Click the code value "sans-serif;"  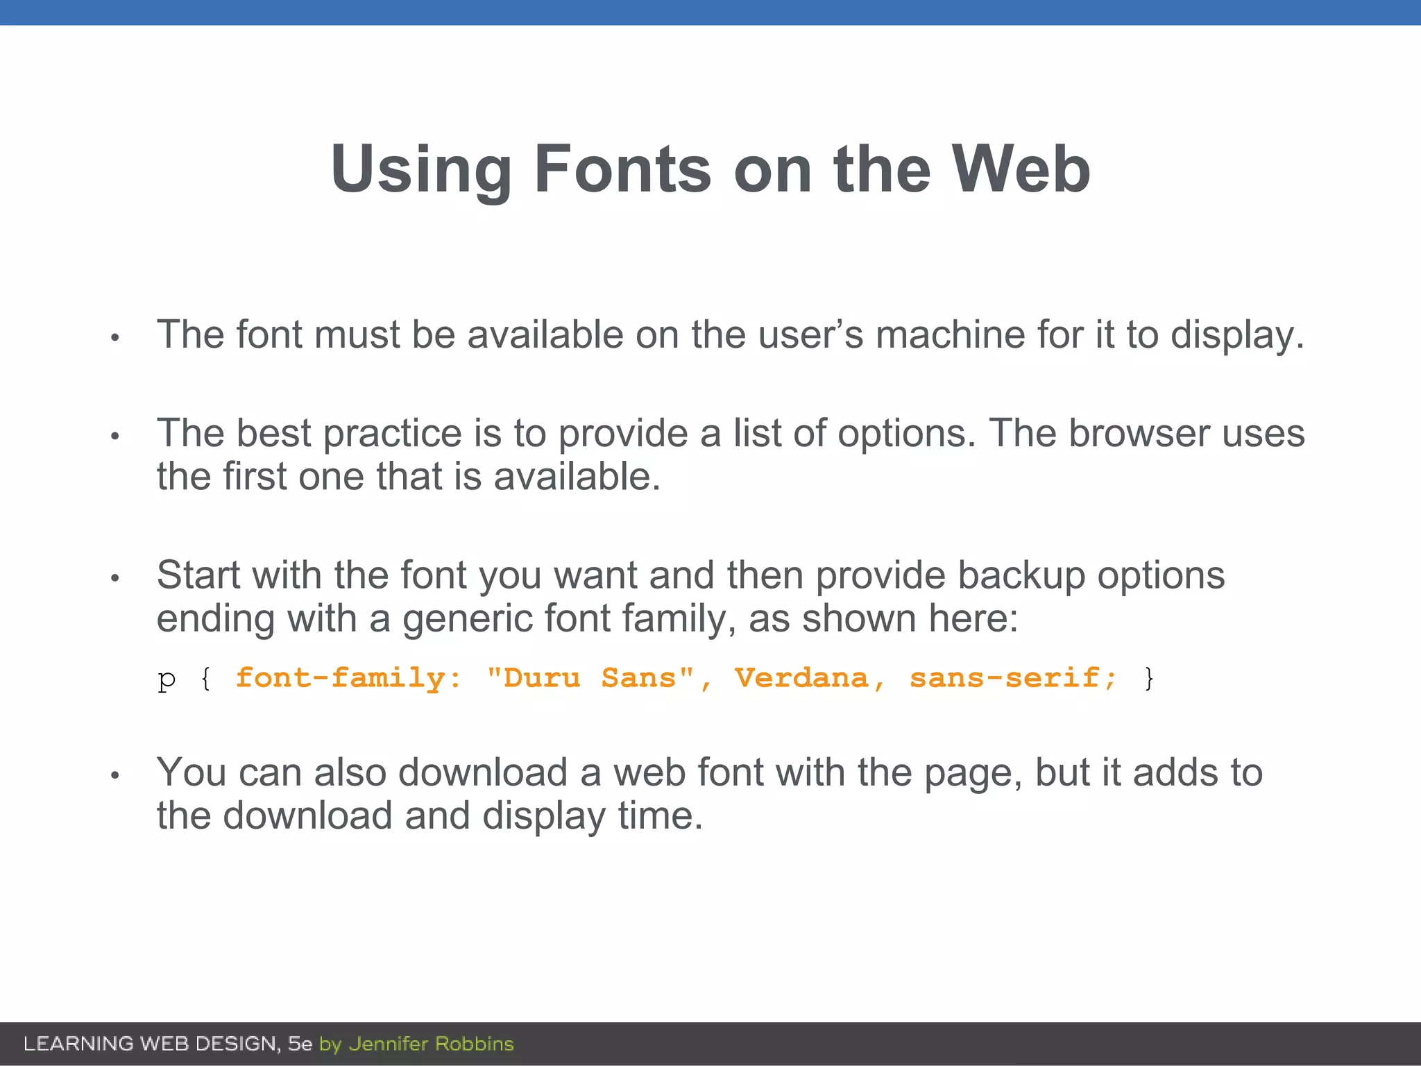[x=1013, y=679]
